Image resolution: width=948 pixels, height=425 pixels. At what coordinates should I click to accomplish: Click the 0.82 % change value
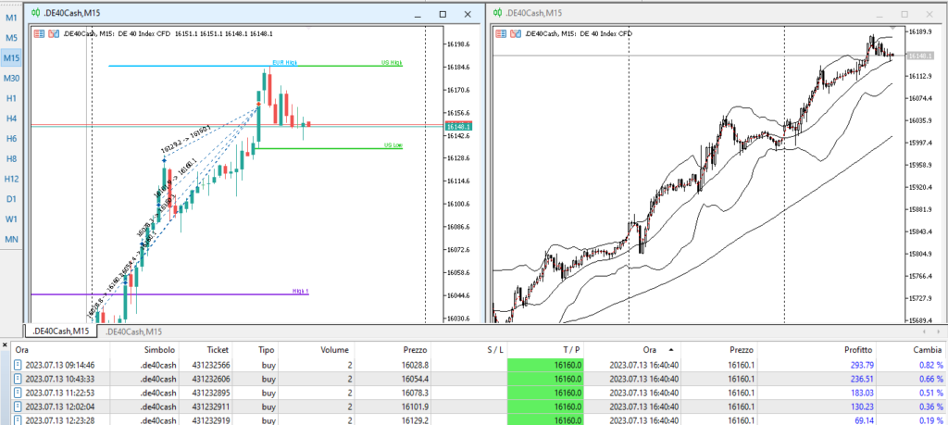[x=929, y=365]
